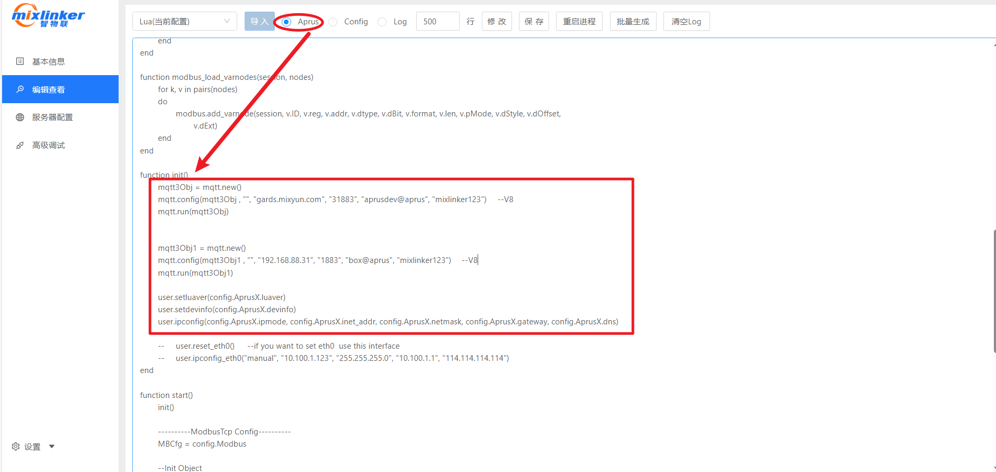Go to 服务器配置 page
Image resolution: width=996 pixels, height=472 pixels.
pyautogui.click(x=52, y=117)
